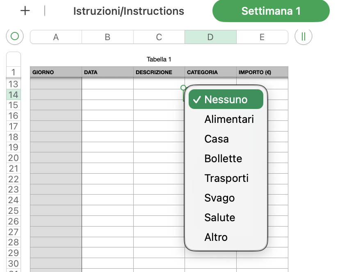Switch to the Istruzioni/Instructions sheet tab

point(128,11)
